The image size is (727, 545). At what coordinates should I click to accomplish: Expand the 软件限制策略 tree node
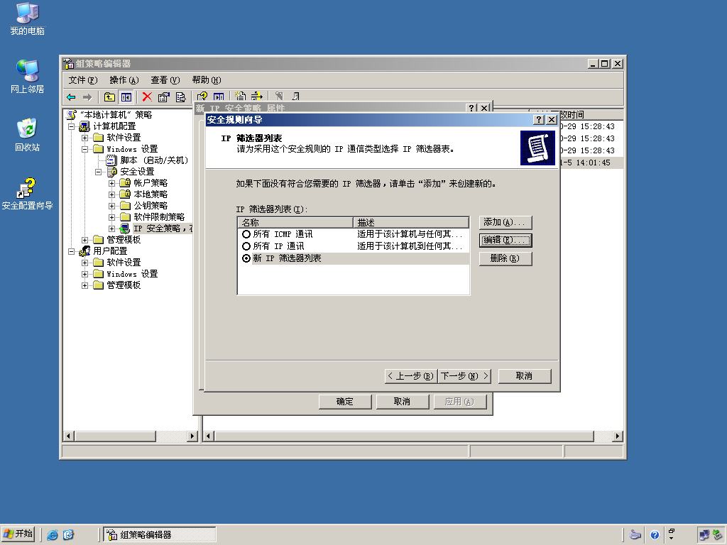[x=111, y=217]
